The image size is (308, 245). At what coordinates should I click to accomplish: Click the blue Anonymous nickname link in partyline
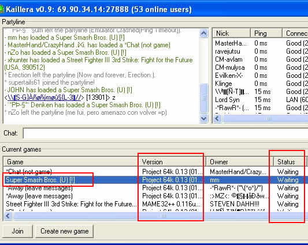(44, 97)
